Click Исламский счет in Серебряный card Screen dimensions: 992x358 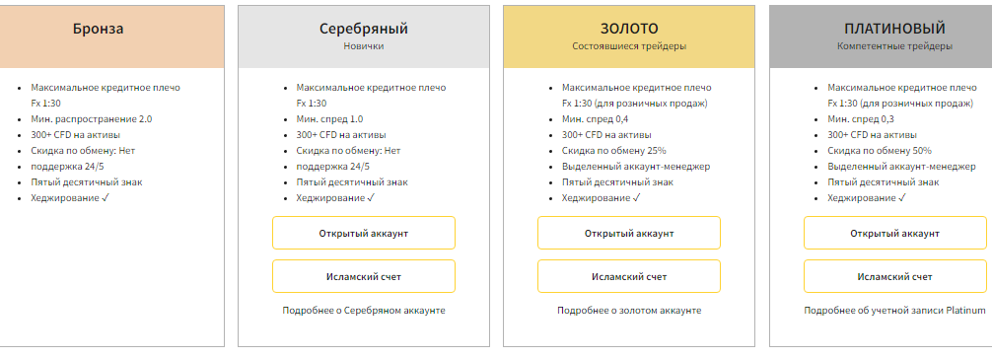tap(364, 276)
